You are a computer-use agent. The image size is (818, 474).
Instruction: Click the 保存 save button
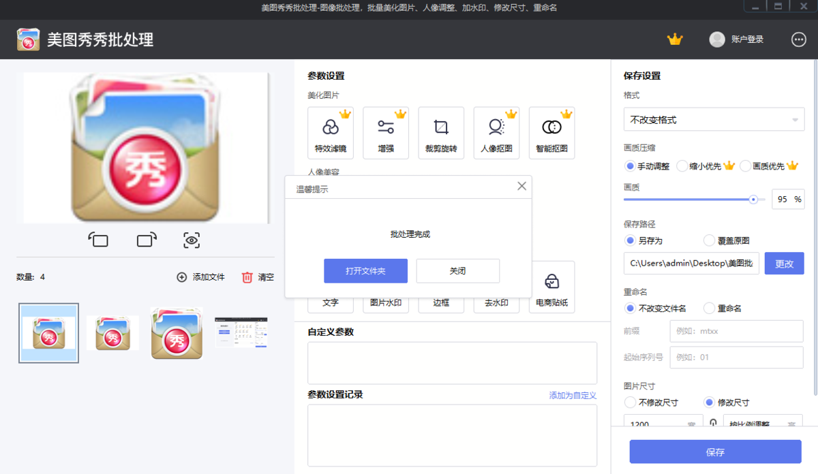tap(715, 452)
